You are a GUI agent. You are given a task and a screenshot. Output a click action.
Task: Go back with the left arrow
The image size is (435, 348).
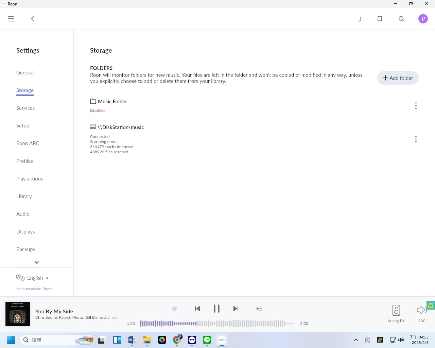[33, 19]
